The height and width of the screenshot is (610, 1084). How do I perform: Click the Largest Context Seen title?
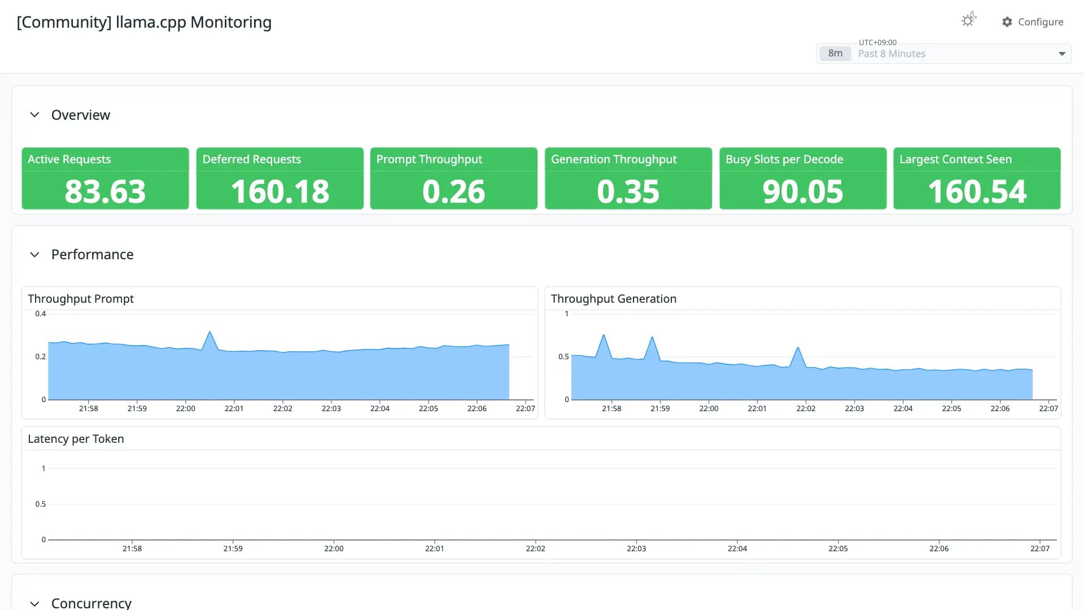(x=955, y=159)
